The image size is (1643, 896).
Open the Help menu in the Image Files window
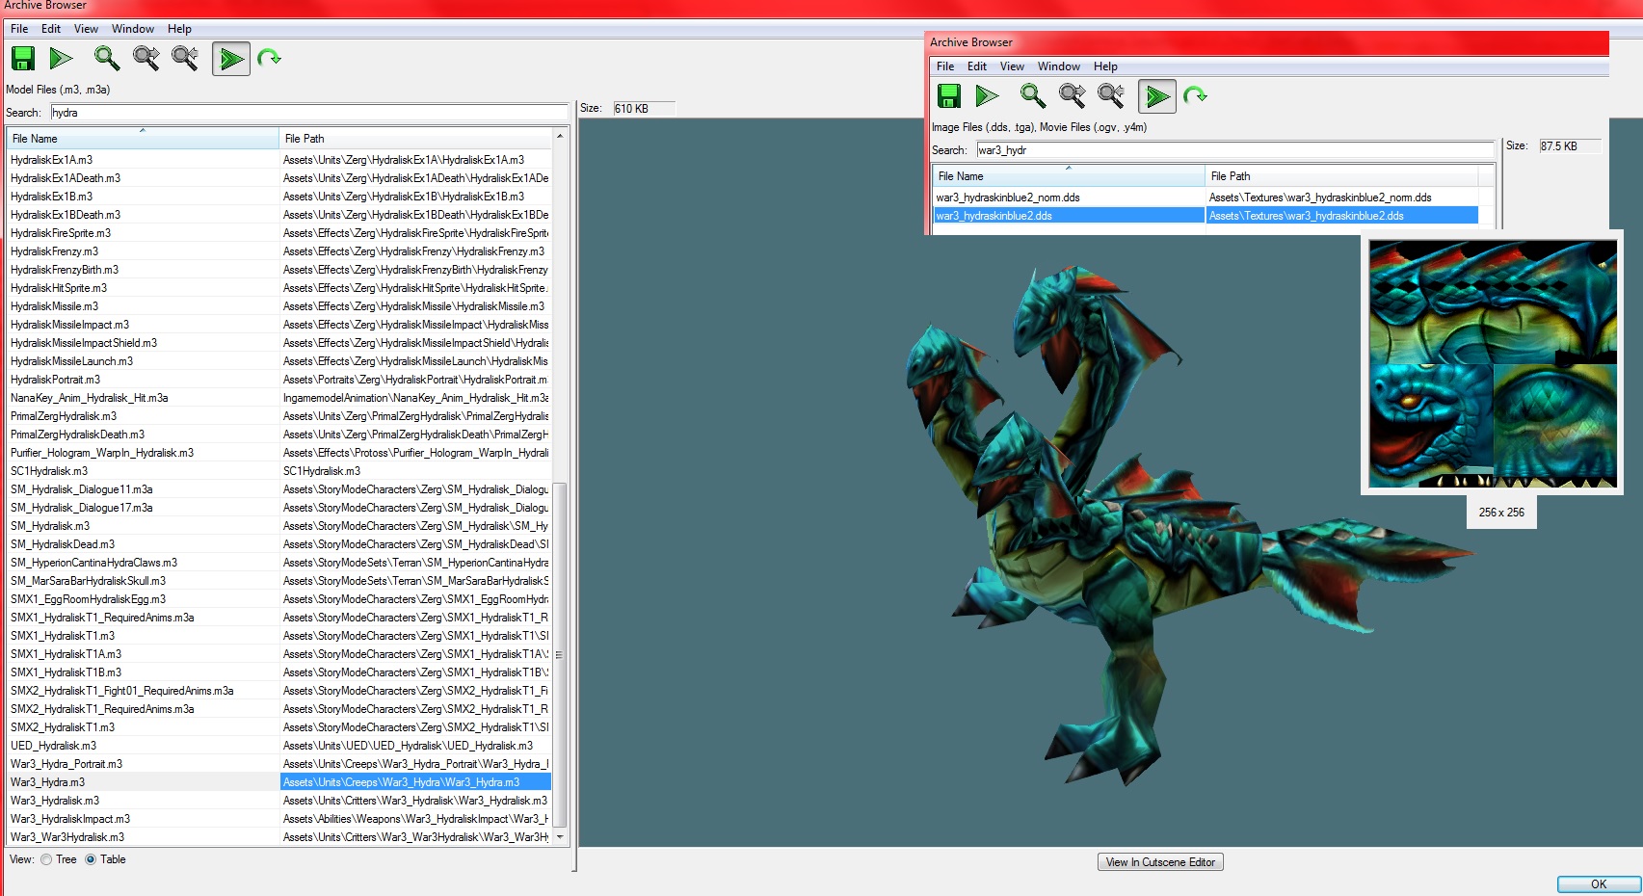(1105, 66)
